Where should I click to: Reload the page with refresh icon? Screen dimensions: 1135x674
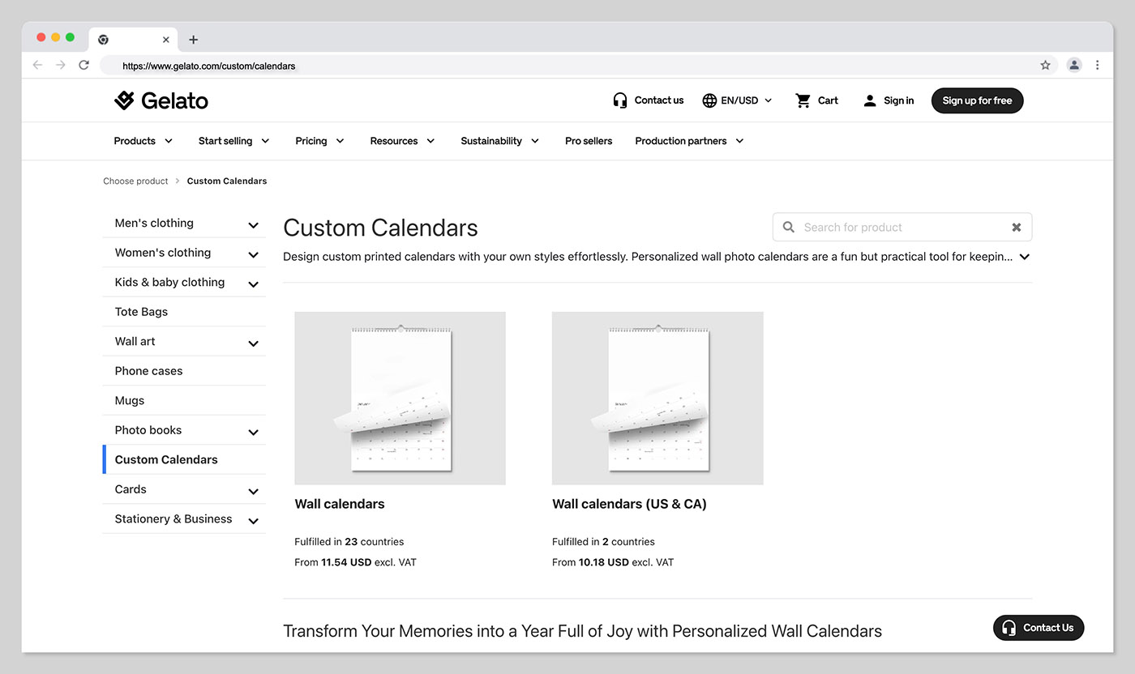[84, 65]
